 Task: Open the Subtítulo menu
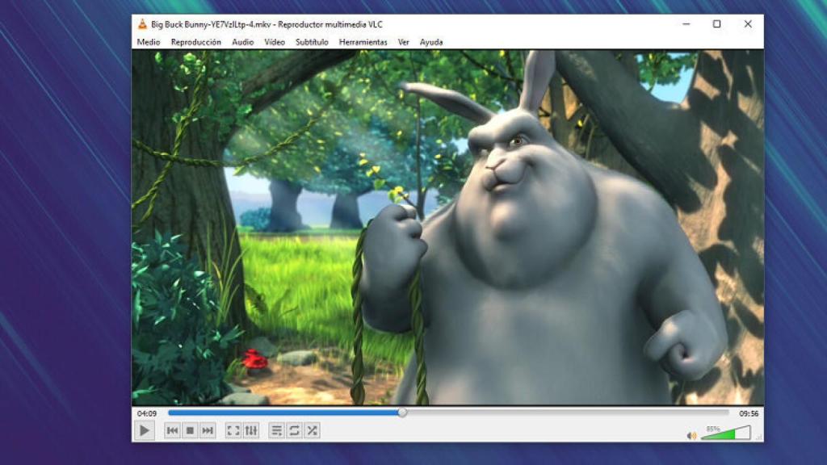click(x=313, y=41)
